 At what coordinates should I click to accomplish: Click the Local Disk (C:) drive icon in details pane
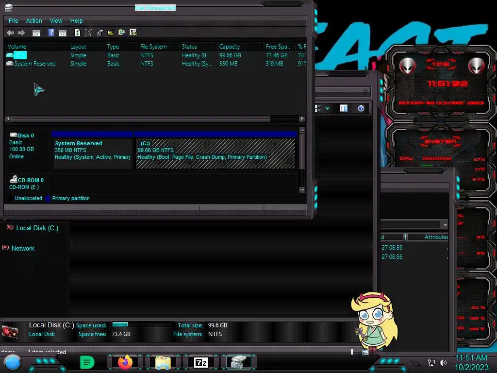click(10, 331)
